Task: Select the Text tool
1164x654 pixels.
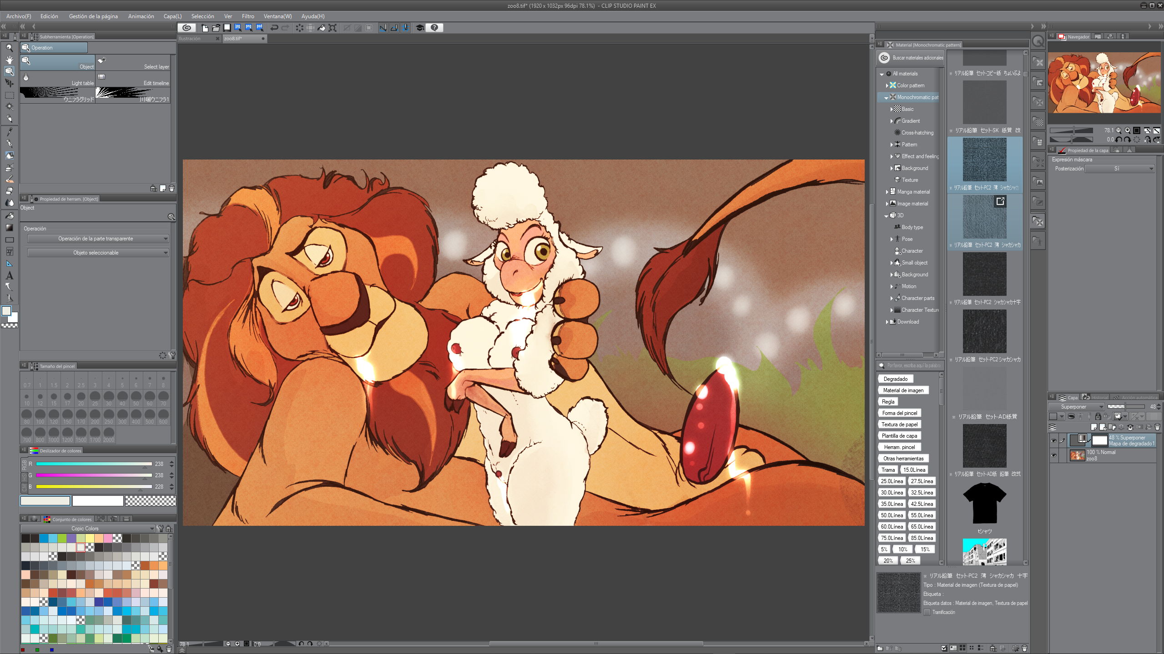Action: click(9, 275)
